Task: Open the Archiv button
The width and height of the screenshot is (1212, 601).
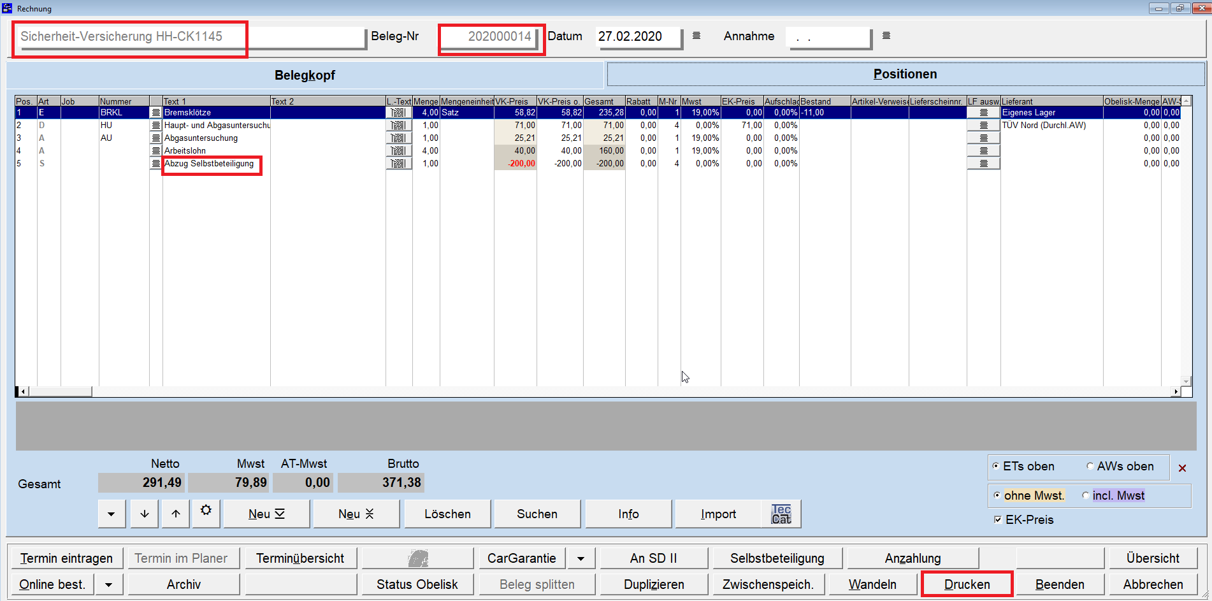Action: [184, 584]
